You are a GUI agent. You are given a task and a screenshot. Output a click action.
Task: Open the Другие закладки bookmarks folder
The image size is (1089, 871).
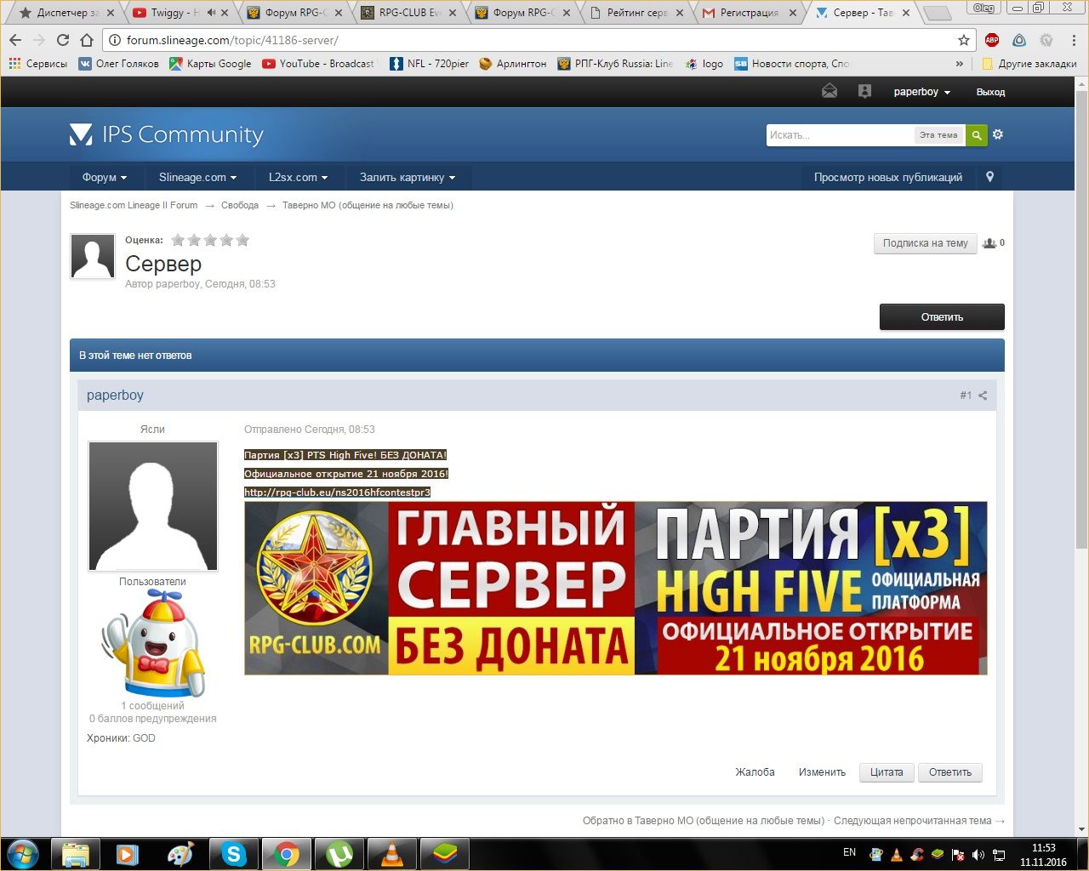click(x=1029, y=64)
